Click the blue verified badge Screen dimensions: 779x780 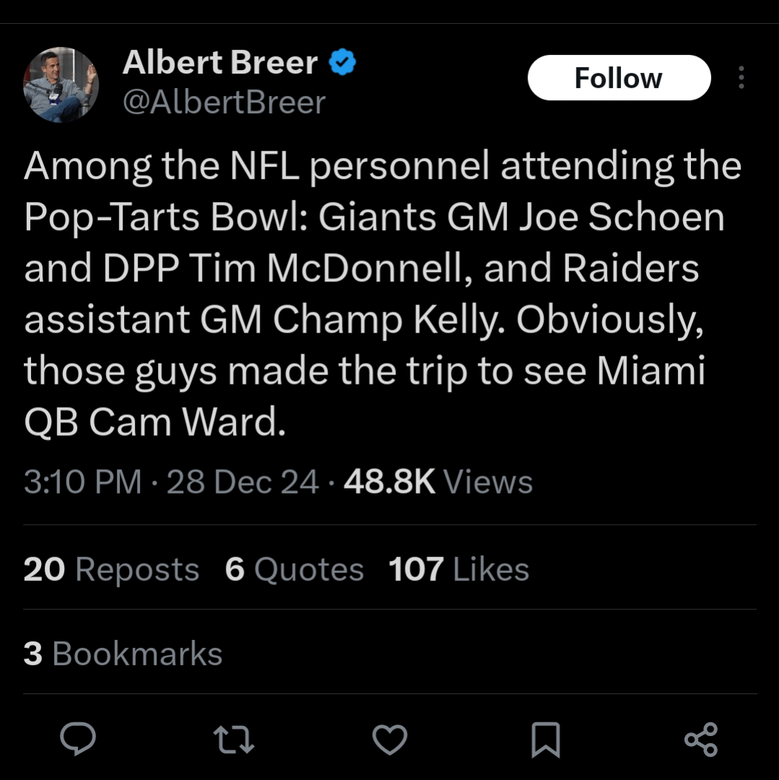click(343, 63)
